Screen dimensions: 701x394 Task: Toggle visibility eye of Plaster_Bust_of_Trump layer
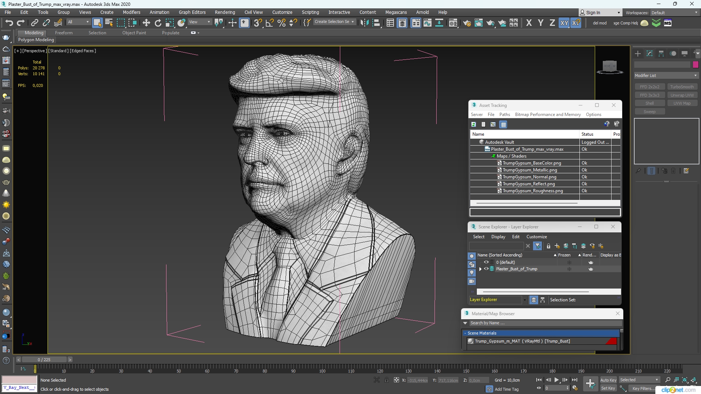pos(486,269)
